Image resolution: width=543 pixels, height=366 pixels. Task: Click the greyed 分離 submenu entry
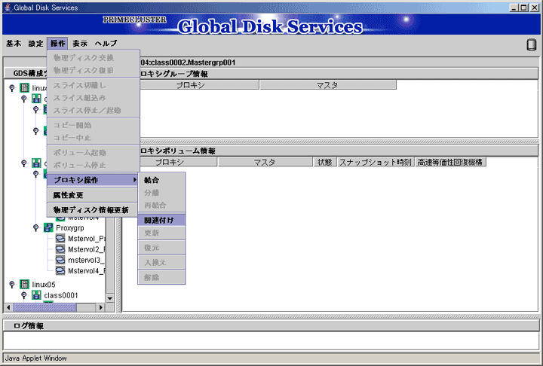[161, 193]
